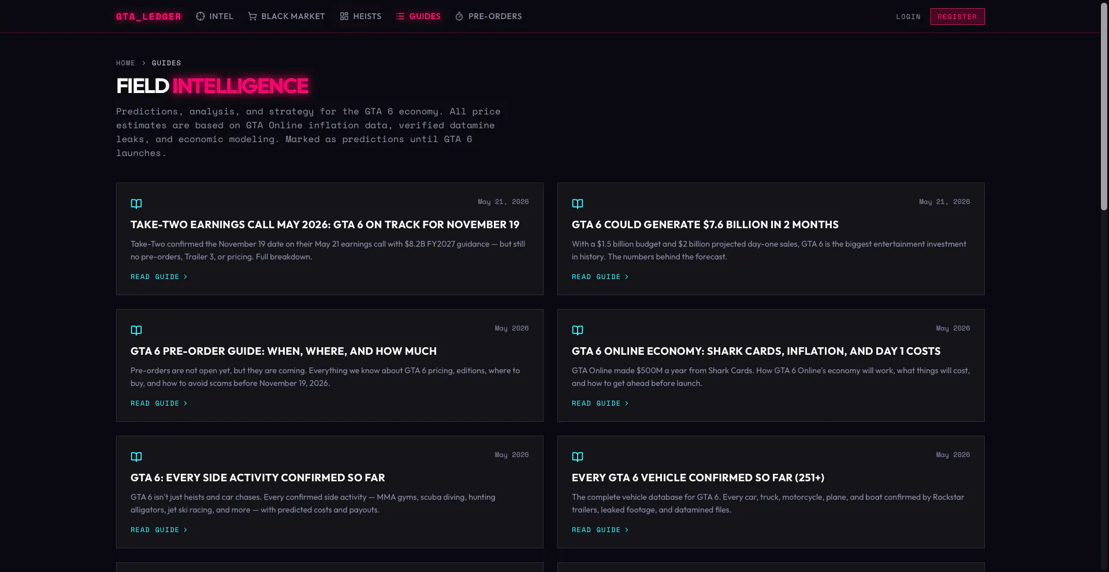Viewport: 1109px width, 572px height.
Task: Open the BLACK MARKET nav item
Action: 286,16
